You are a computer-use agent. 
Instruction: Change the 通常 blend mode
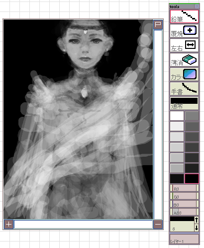184,103
